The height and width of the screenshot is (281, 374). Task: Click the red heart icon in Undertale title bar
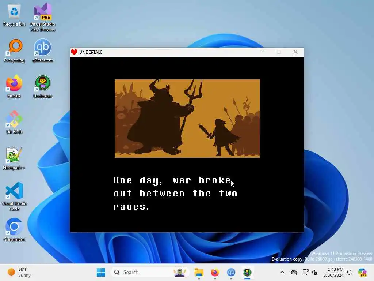pos(74,52)
